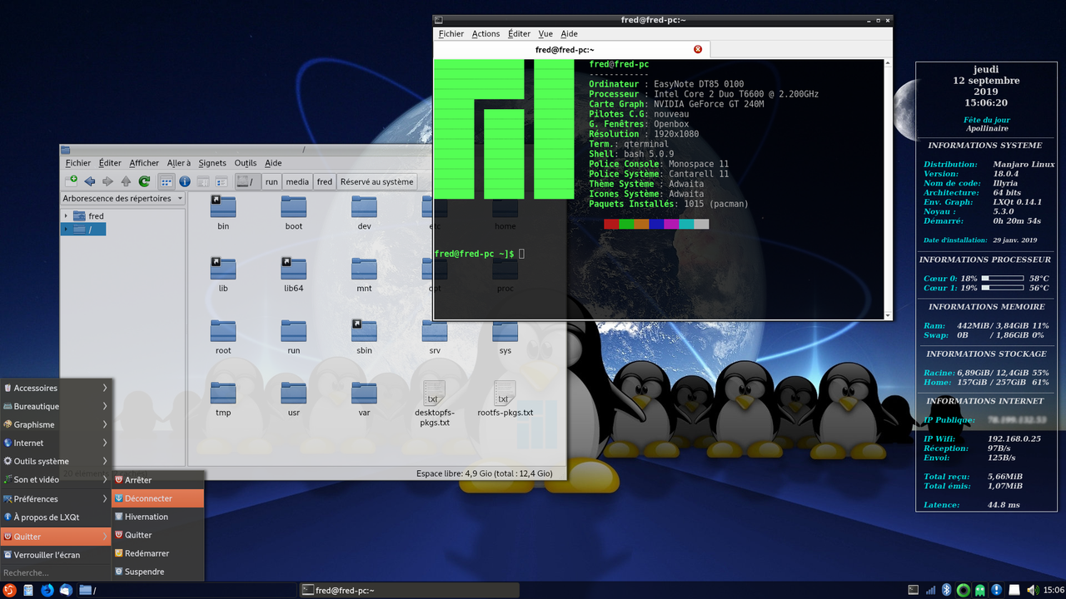
Task: Open file manager 'Signets' menu
Action: point(212,163)
